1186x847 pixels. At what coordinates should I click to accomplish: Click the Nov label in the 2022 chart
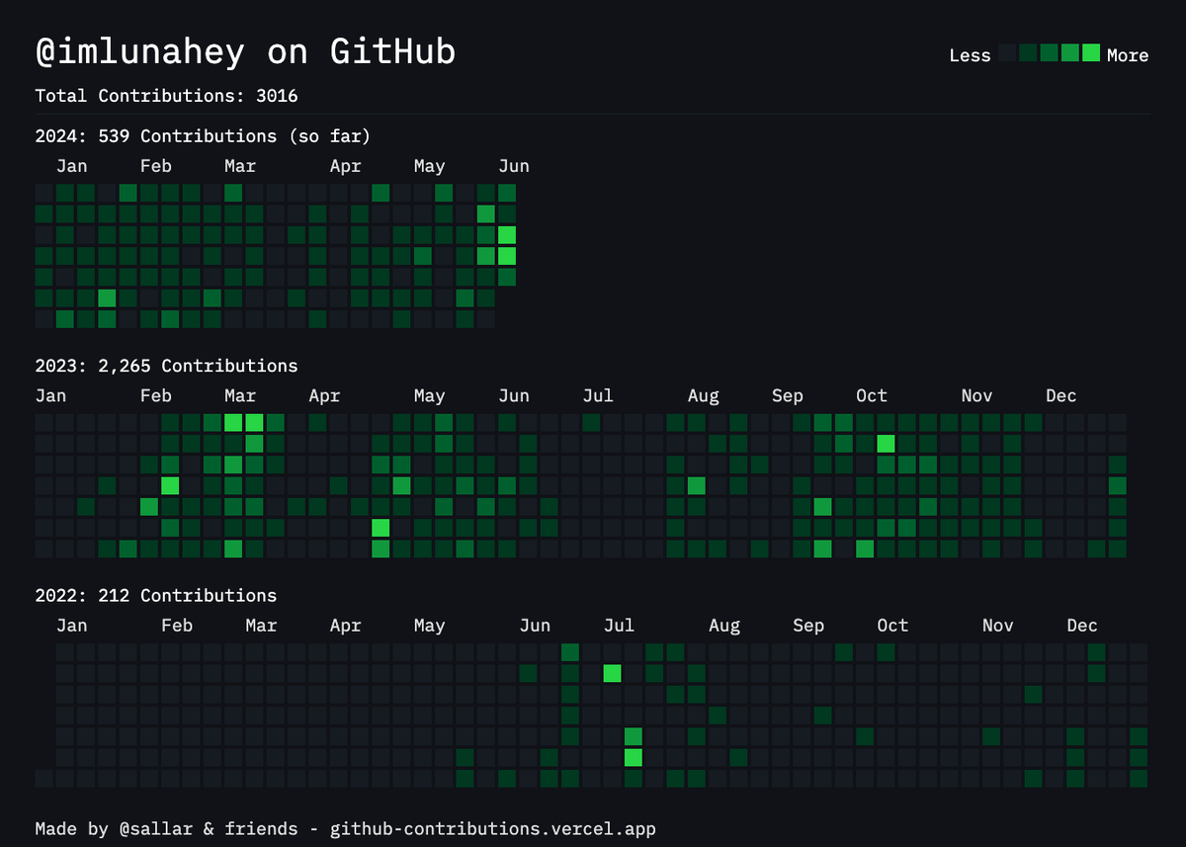998,626
